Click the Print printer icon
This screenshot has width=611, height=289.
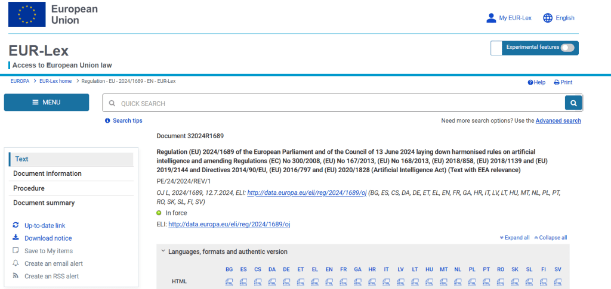pos(557,82)
